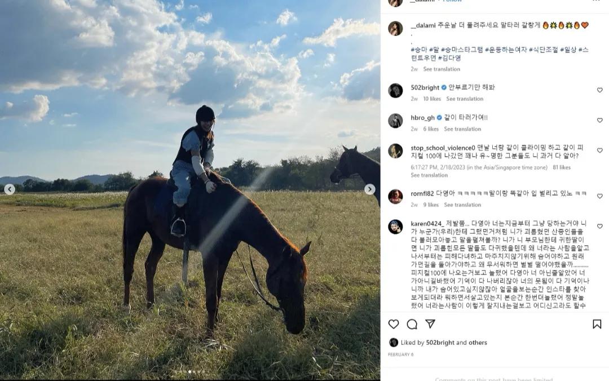The height and width of the screenshot is (381, 609).
Task: See translation of hbro_gh's comment
Action: point(462,129)
